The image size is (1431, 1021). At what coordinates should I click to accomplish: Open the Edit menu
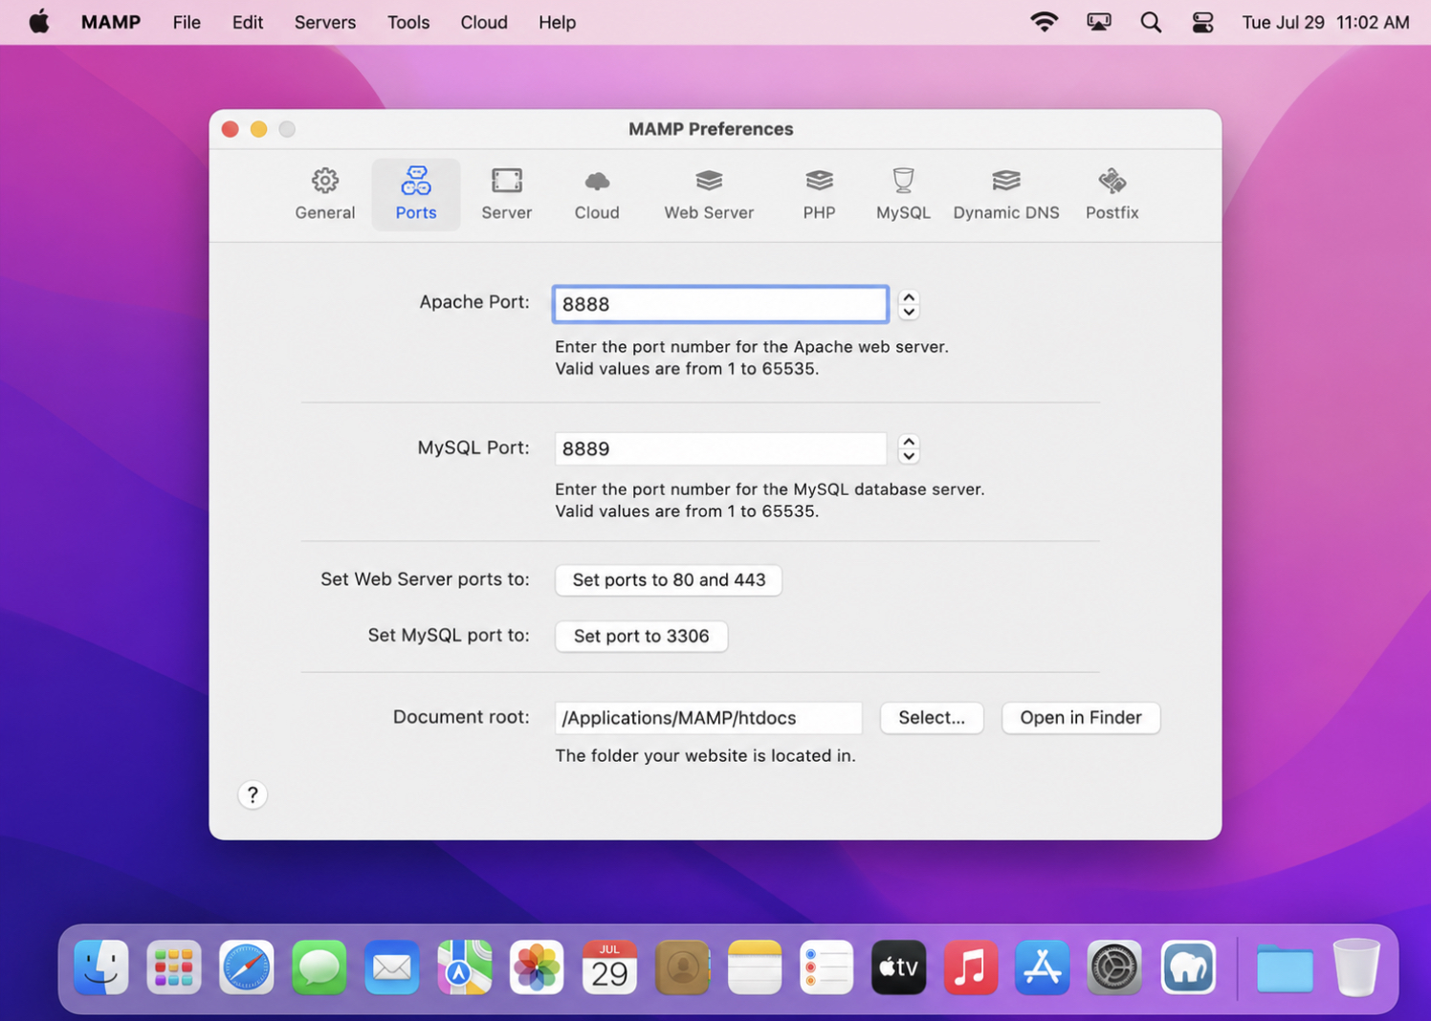(248, 22)
